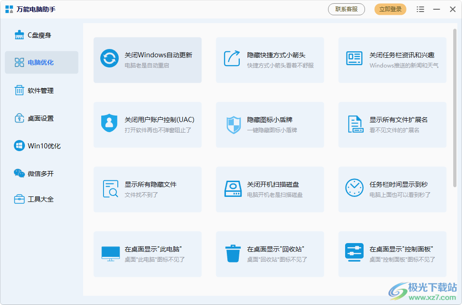Click the shield icon on 隐藏图标小盾牌 card
The image size is (462, 305).
[233, 124]
